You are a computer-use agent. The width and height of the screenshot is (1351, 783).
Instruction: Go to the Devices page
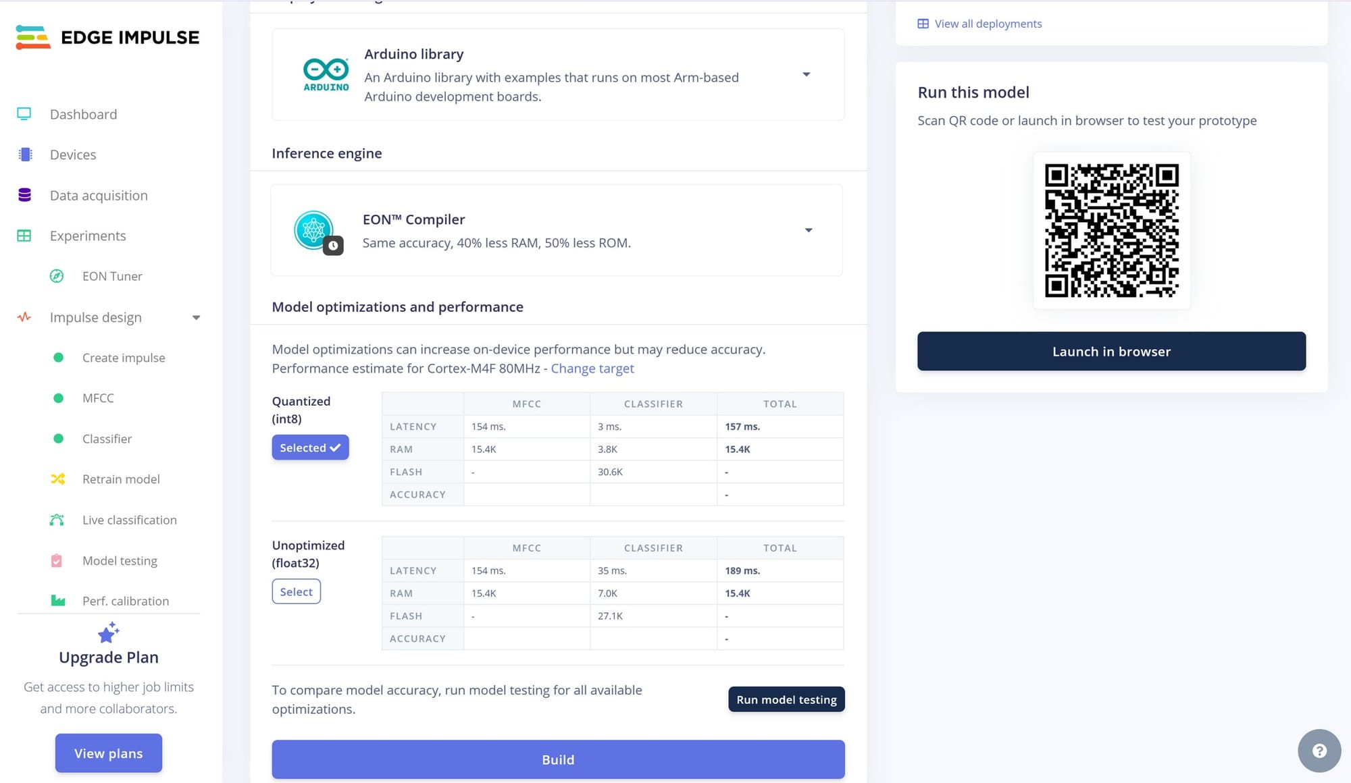[73, 155]
